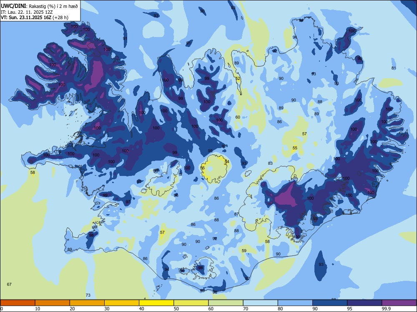Click the '54' humidity value at the glacier edge
Viewport: 417px width, 312px height.
[x=227, y=161]
